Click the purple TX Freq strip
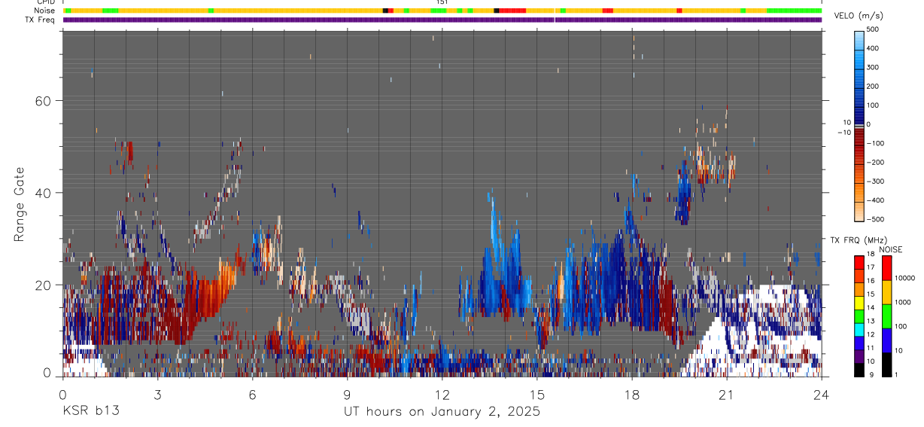The width and height of the screenshot is (924, 427). tap(442, 20)
